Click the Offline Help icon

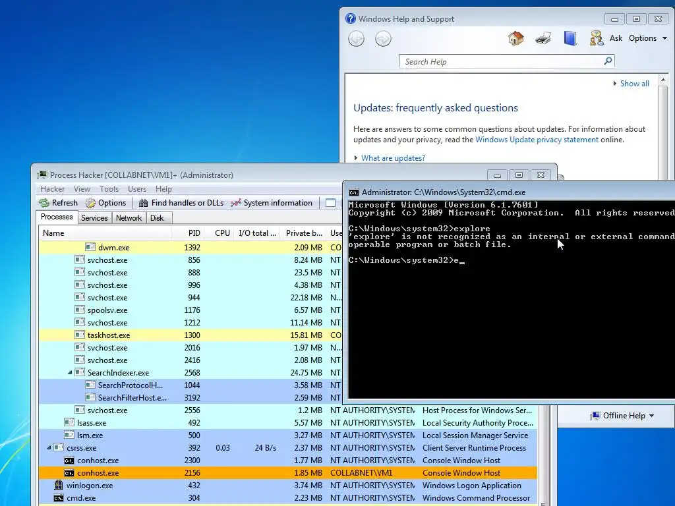pyautogui.click(x=595, y=416)
